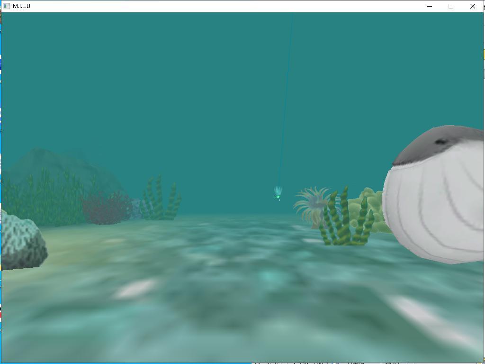
Task: Click the glowing blue lure on the line
Action: click(278, 191)
